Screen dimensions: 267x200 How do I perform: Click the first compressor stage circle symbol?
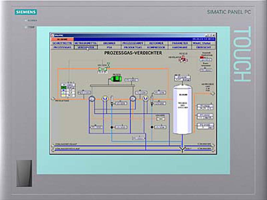tap(92, 99)
